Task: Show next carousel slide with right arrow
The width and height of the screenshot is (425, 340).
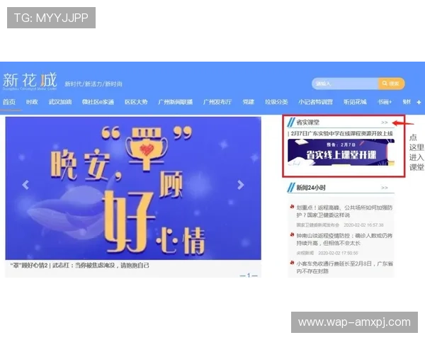Action: 240,185
